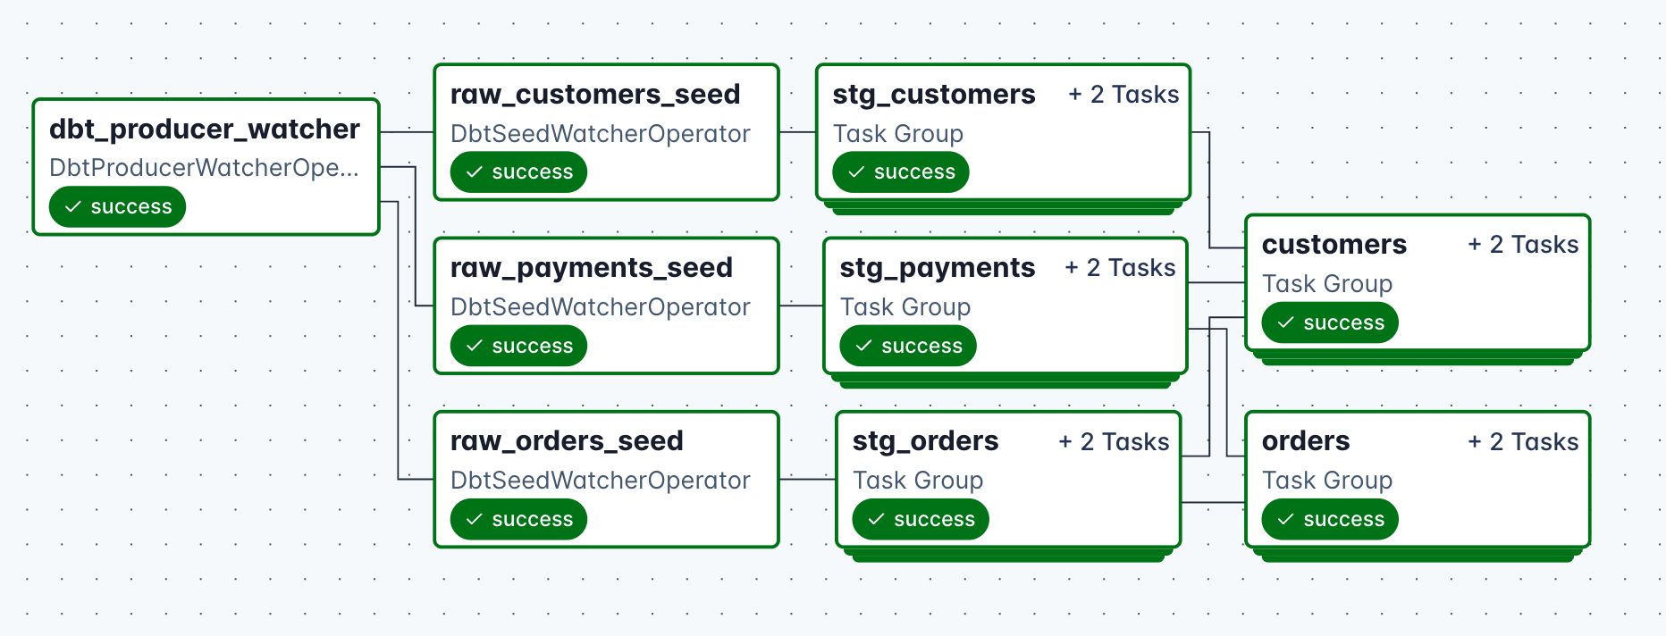This screenshot has height=636, width=1666.
Task: Expand customers task group via + 2 Tasks
Action: (x=1523, y=245)
